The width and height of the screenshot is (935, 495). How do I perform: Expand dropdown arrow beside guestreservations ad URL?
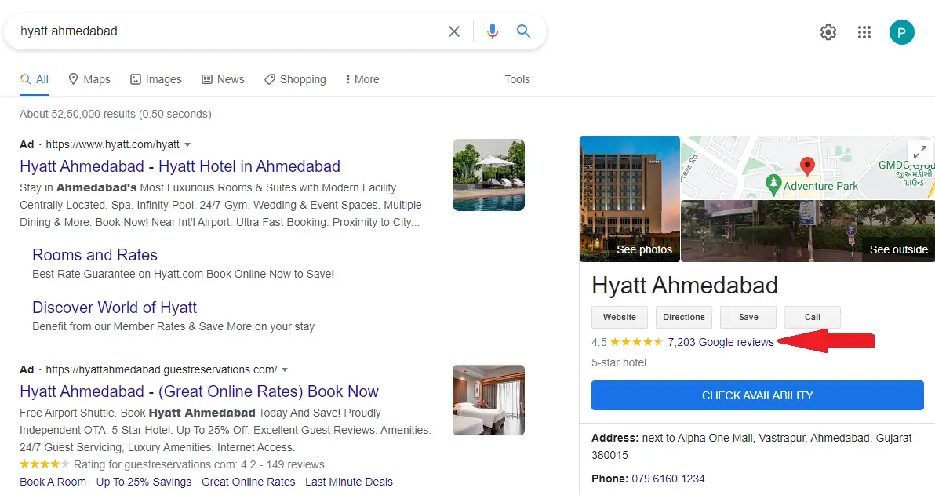(285, 370)
